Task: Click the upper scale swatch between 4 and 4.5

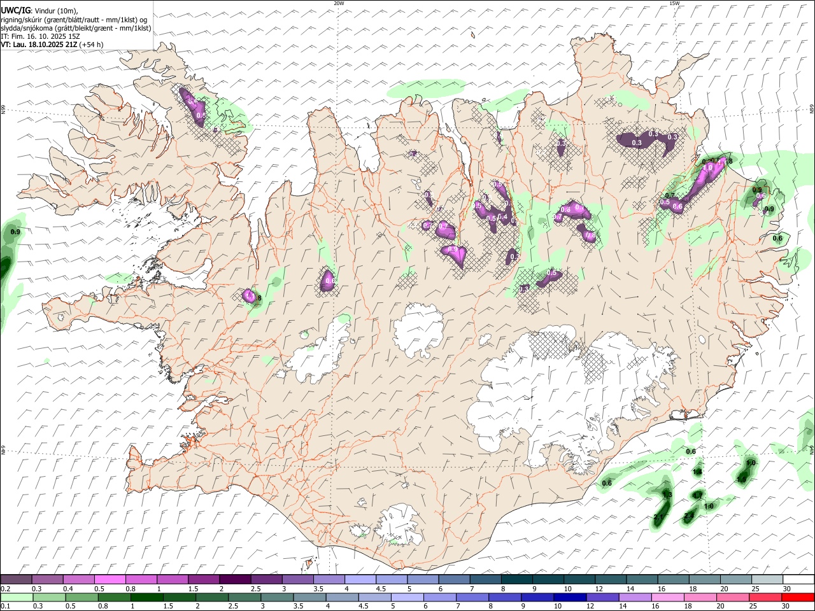Action: tap(360, 579)
